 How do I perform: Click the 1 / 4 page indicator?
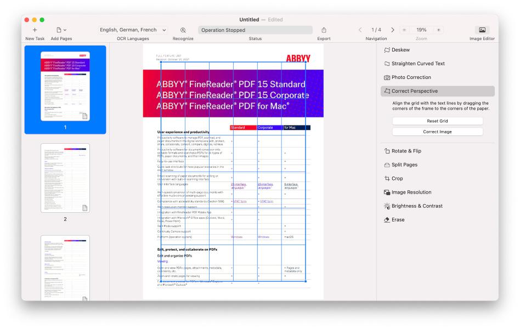(376, 30)
